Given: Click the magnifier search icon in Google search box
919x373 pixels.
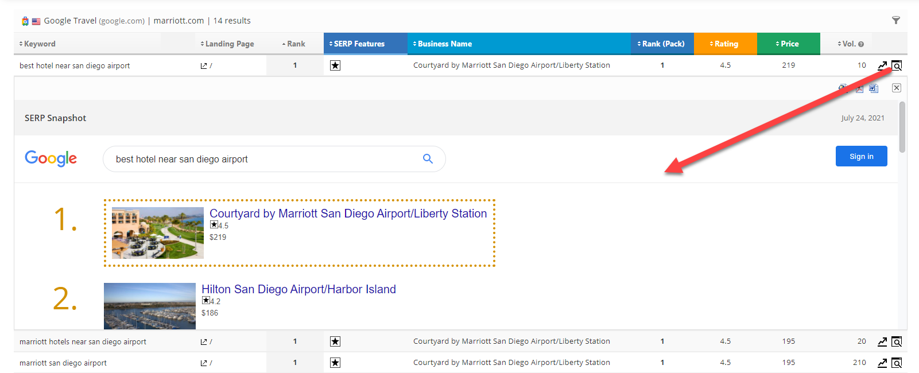Looking at the screenshot, I should (x=428, y=159).
